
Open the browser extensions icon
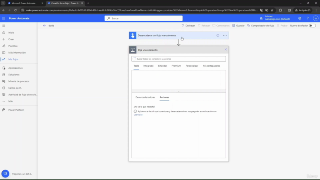click(x=280, y=10)
